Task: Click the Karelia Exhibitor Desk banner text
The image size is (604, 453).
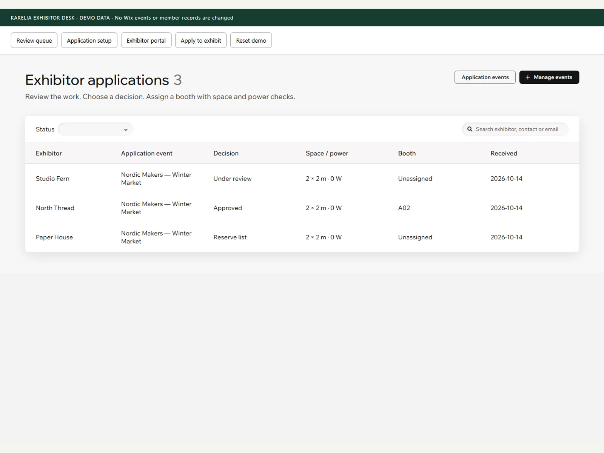Action: point(122,18)
